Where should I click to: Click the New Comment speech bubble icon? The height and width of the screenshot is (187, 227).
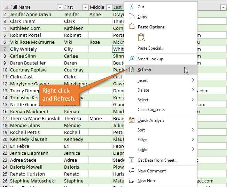click(131, 171)
